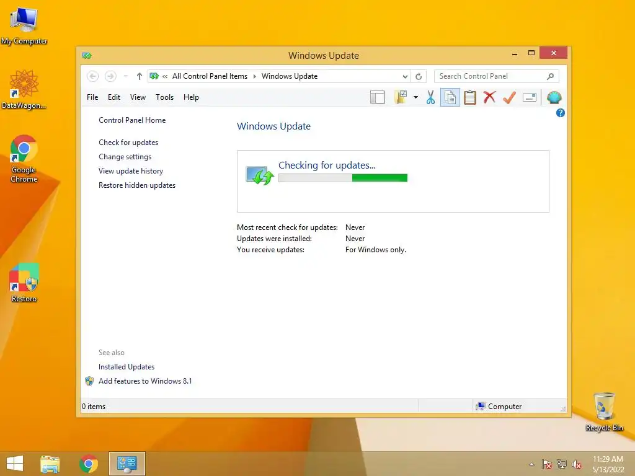Click the preview pane layout icon
The height and width of the screenshot is (476, 635).
(377, 97)
